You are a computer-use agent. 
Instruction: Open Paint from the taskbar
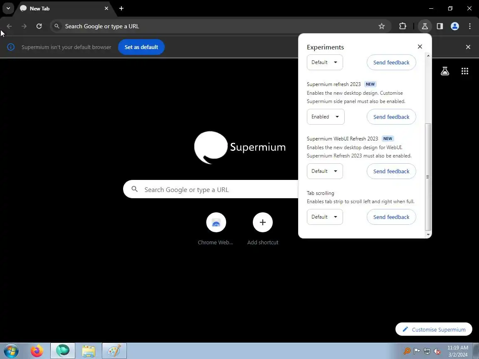[114, 351]
